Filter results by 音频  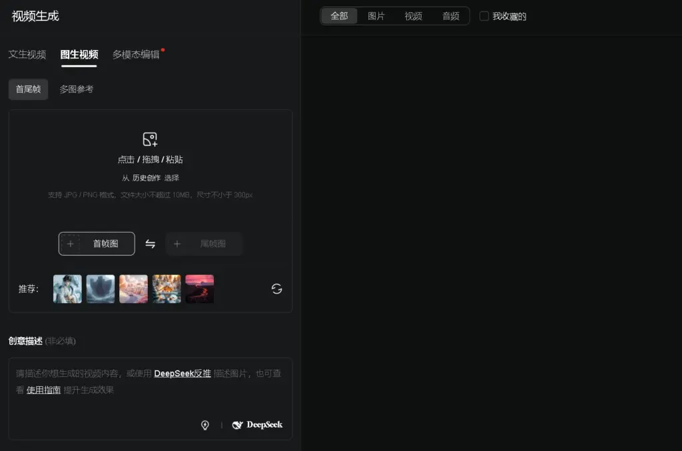pyautogui.click(x=451, y=16)
